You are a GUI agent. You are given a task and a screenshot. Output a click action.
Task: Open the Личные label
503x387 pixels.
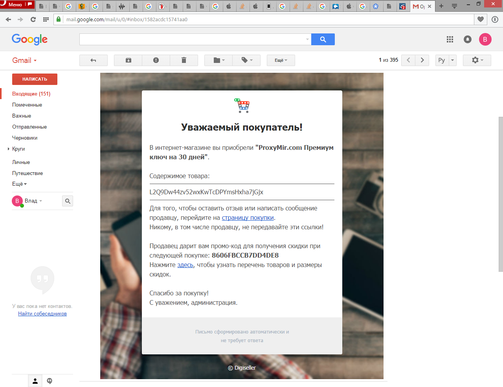click(21, 162)
